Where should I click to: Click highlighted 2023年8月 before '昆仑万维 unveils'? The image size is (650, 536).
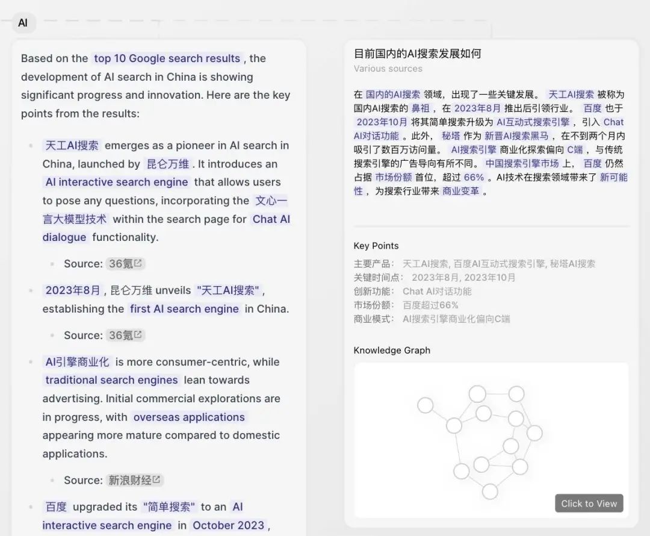73,290
